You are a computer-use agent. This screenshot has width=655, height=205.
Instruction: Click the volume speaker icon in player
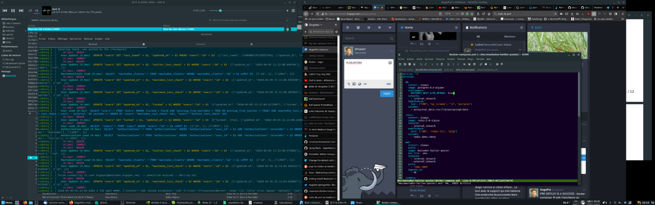pyautogui.click(x=287, y=11)
